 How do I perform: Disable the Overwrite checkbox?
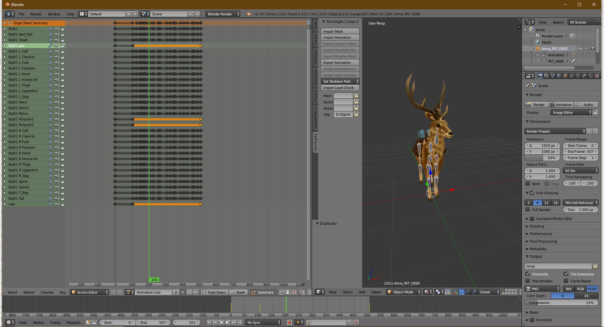pos(528,274)
